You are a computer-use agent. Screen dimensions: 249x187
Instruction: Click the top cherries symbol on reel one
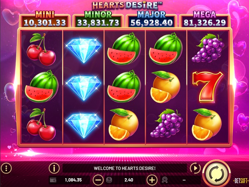tap(41, 49)
